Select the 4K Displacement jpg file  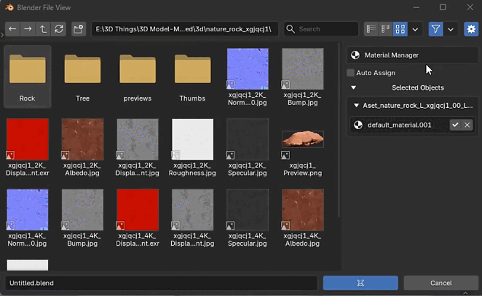(192, 210)
